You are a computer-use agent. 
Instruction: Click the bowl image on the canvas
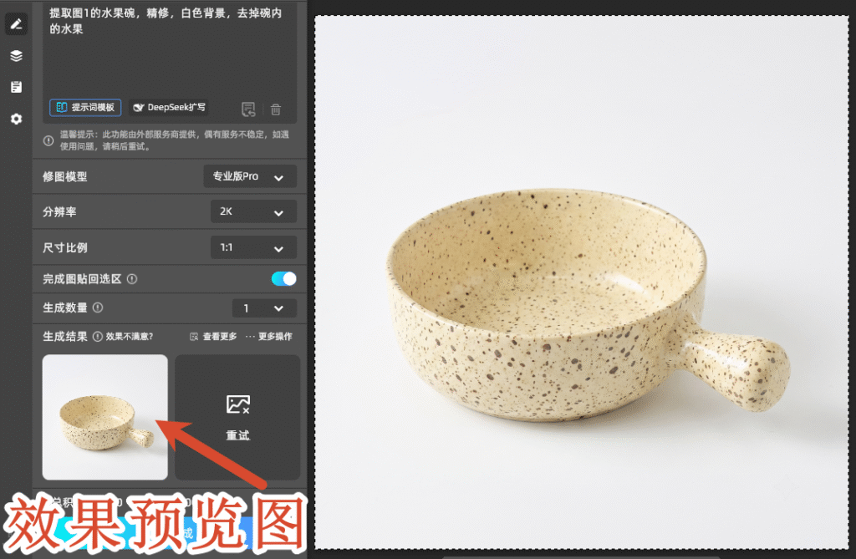click(x=588, y=307)
